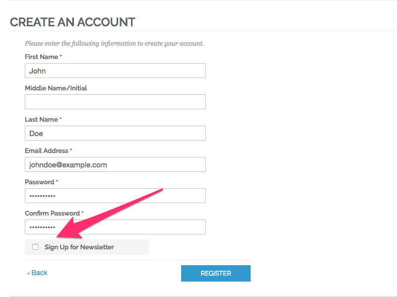This screenshot has height=297, width=397.
Task: Click the 'Email Address' field label
Action: (x=47, y=150)
